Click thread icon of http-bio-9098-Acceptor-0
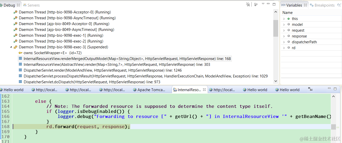Viewport: 342px width, 143px height. 16,12
